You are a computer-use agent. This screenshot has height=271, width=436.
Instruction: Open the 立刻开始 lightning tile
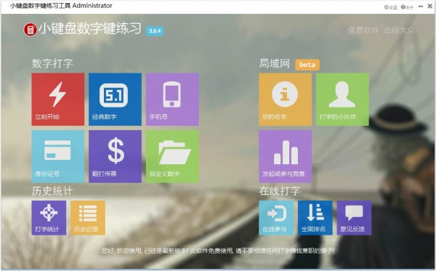click(x=58, y=100)
